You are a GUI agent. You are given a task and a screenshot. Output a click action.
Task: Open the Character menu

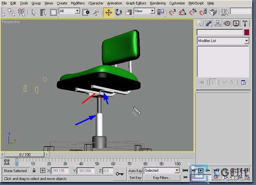click(96, 3)
